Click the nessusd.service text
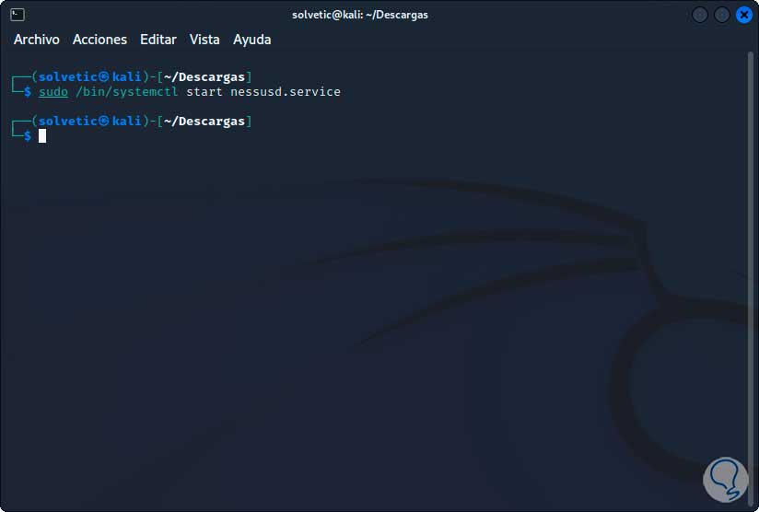 (x=286, y=92)
